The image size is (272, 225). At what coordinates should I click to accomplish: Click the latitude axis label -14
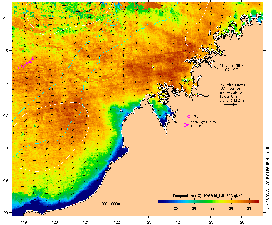[x=5, y=18]
